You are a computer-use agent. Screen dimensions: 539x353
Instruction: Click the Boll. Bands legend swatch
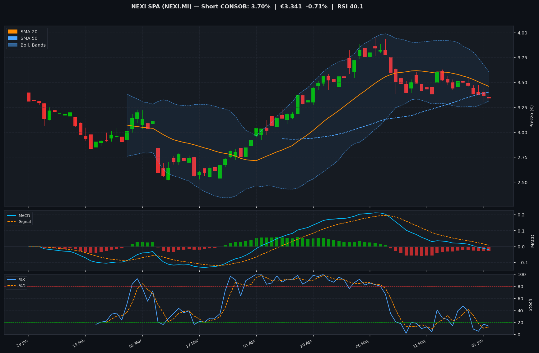(x=12, y=45)
